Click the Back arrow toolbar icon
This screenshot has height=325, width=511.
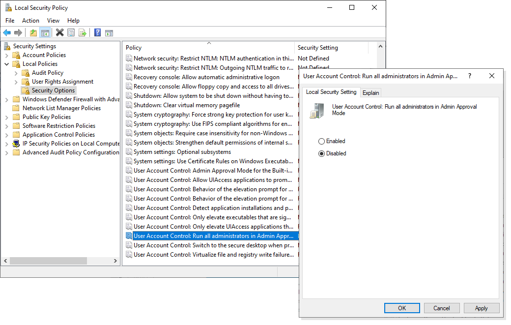tap(7, 32)
